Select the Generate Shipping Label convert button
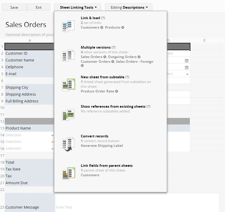This screenshot has width=225, height=212. [x=102, y=146]
